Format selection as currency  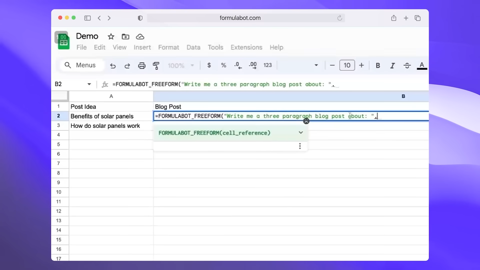209,65
